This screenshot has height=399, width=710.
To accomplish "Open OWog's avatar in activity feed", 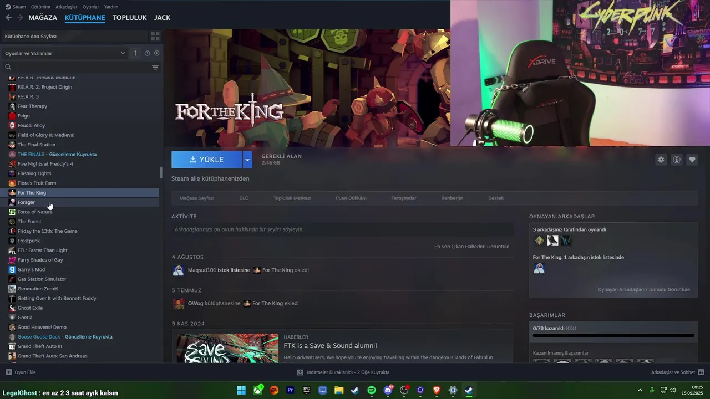I will (x=179, y=304).
